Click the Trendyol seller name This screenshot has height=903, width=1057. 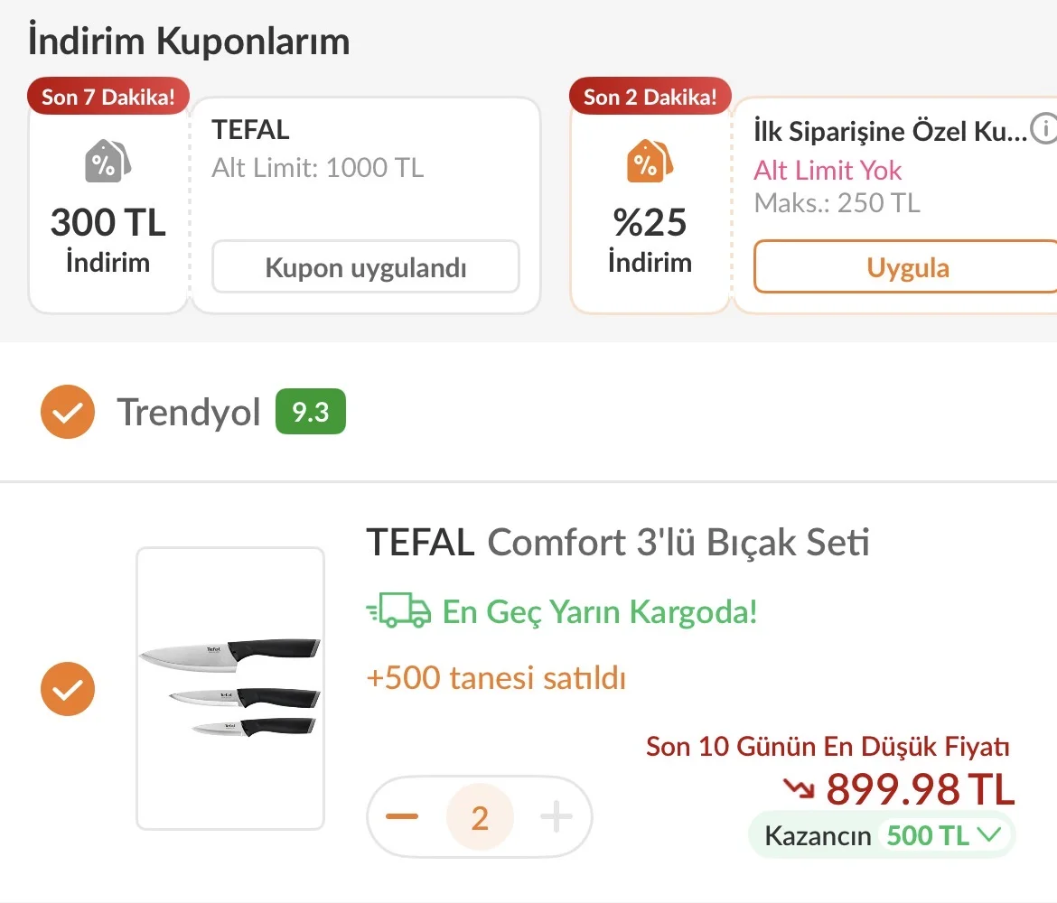pyautogui.click(x=189, y=412)
